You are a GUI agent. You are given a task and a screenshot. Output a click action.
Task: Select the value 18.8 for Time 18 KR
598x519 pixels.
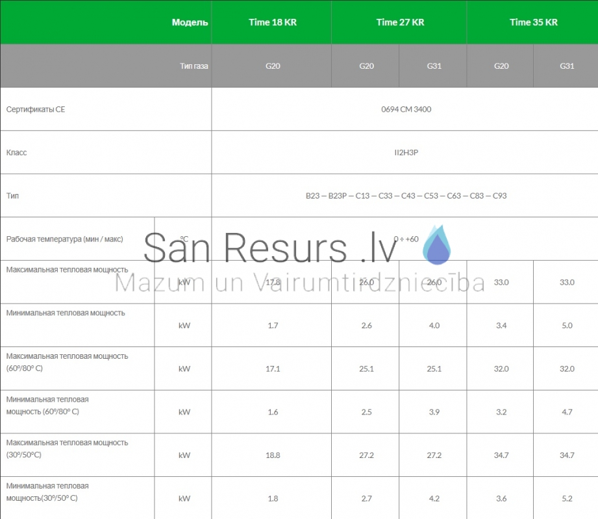coord(273,455)
